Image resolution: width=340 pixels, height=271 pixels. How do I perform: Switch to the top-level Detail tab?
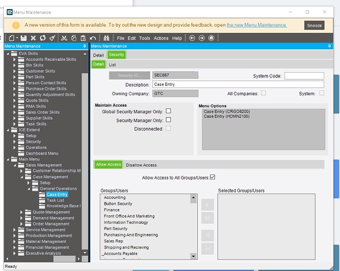(98, 55)
